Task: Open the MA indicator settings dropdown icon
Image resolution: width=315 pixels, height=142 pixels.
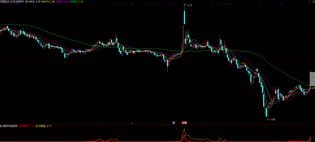Action: [27, 2]
